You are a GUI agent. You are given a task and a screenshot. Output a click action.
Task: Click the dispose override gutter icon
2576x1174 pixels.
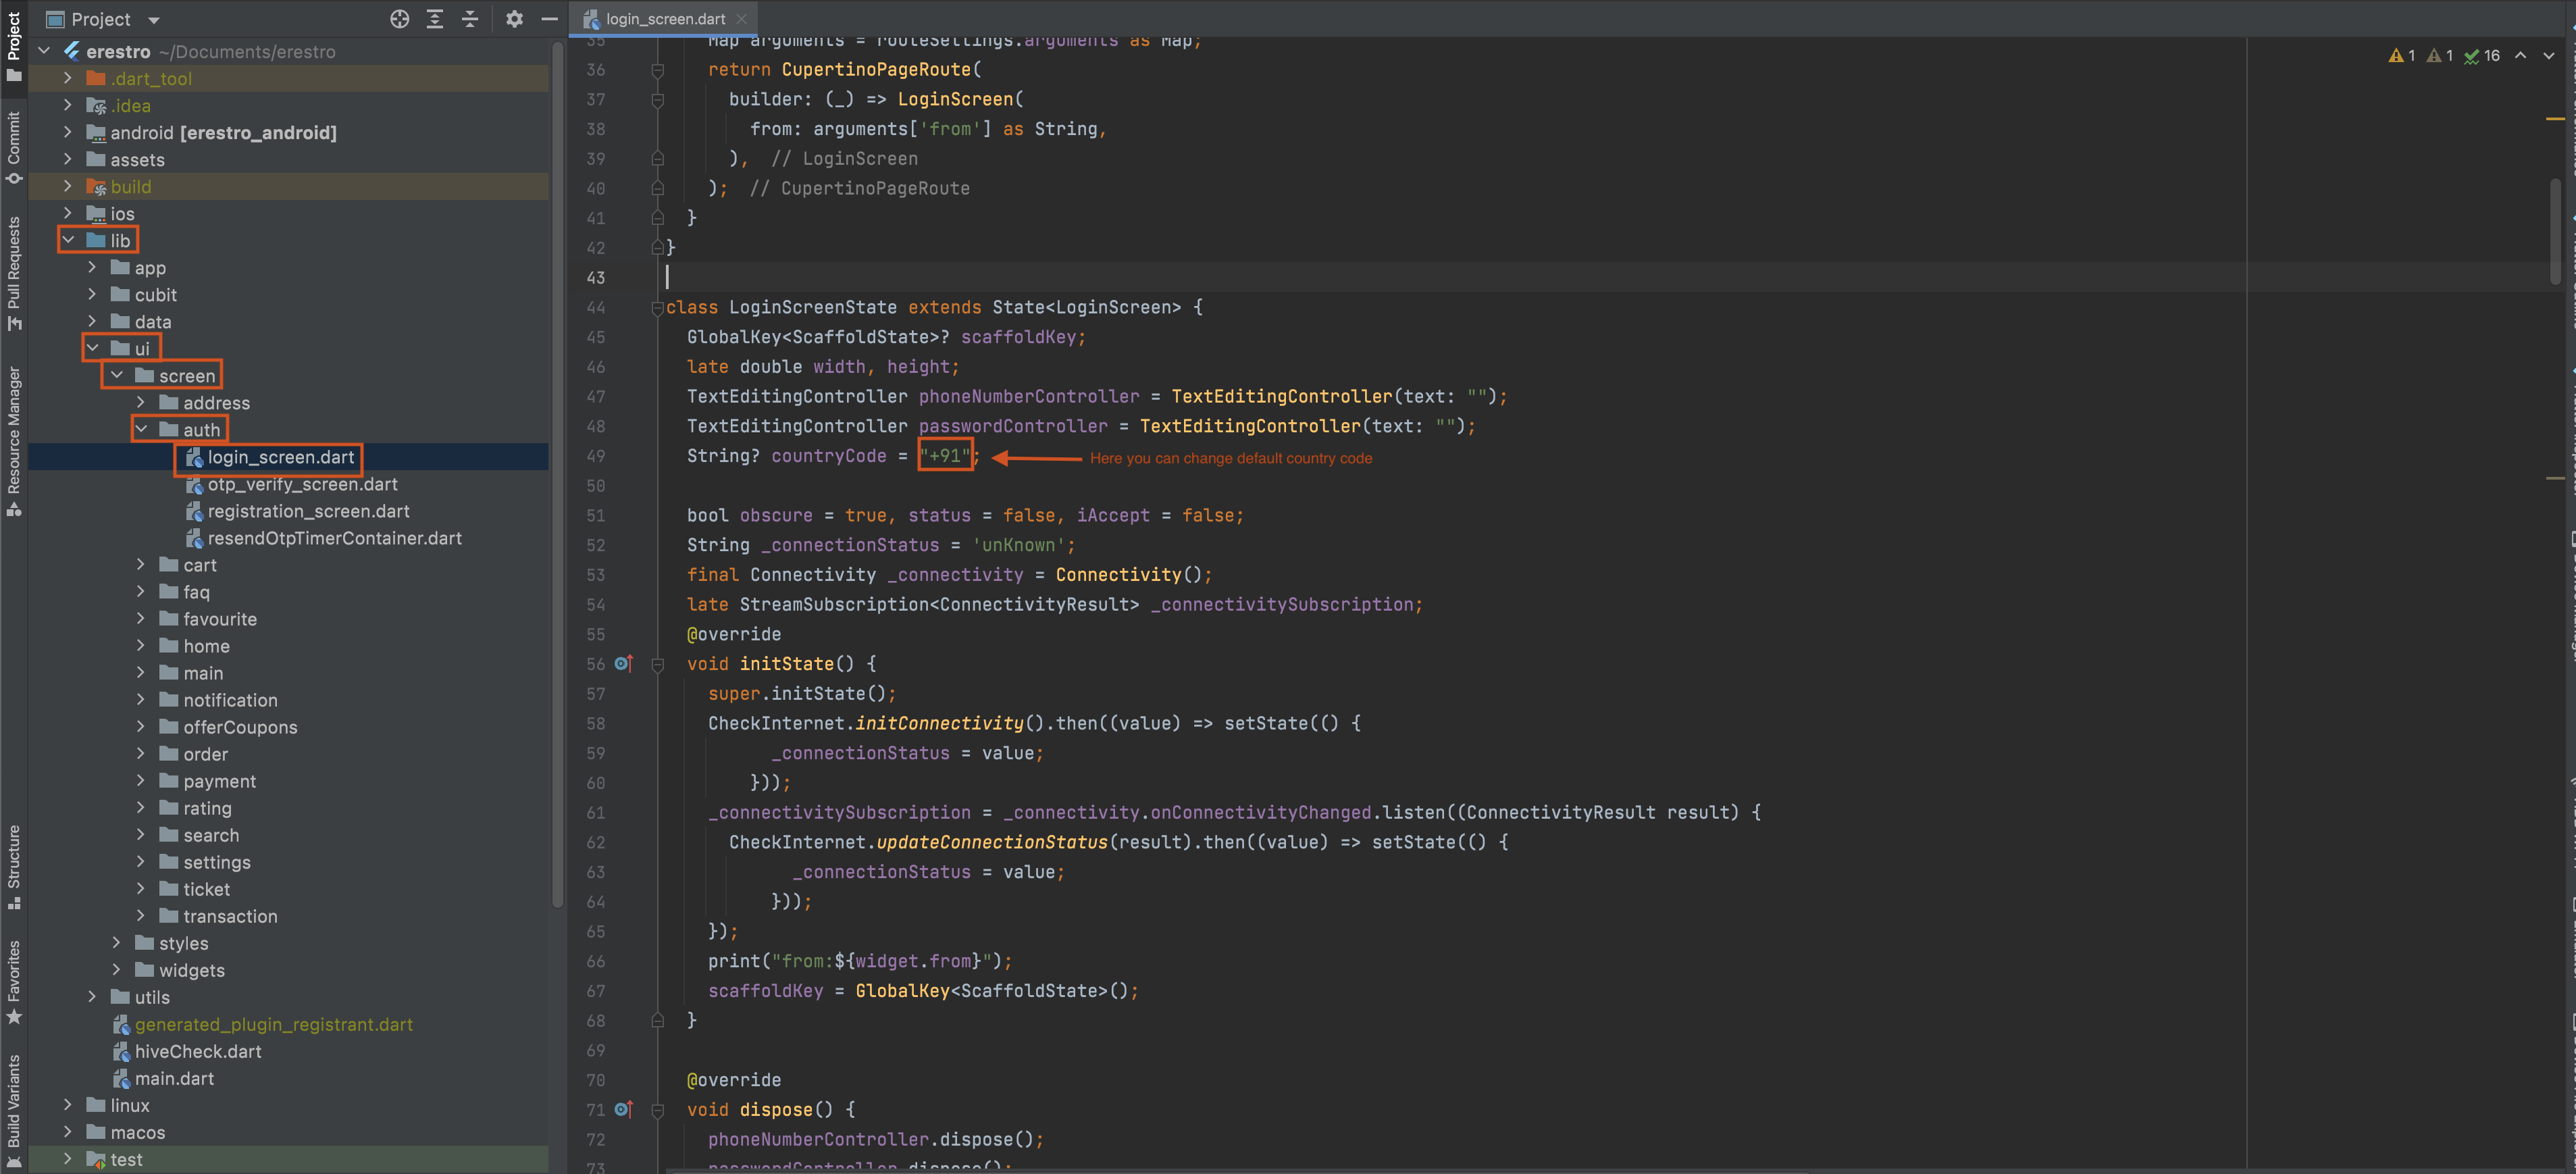pos(624,1109)
